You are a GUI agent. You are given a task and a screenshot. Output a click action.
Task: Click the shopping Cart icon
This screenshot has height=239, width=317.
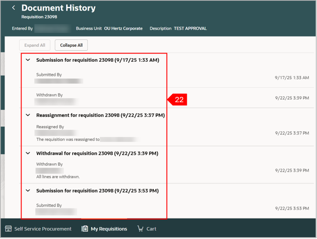(x=140, y=228)
